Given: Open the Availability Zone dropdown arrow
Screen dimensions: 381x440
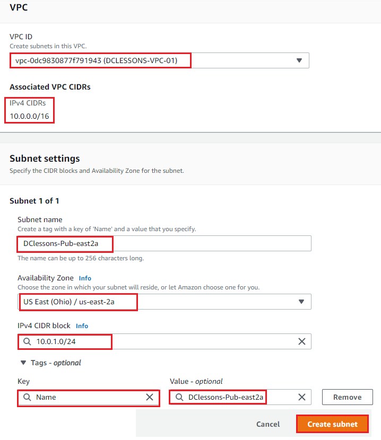Looking at the screenshot, I should (x=301, y=302).
